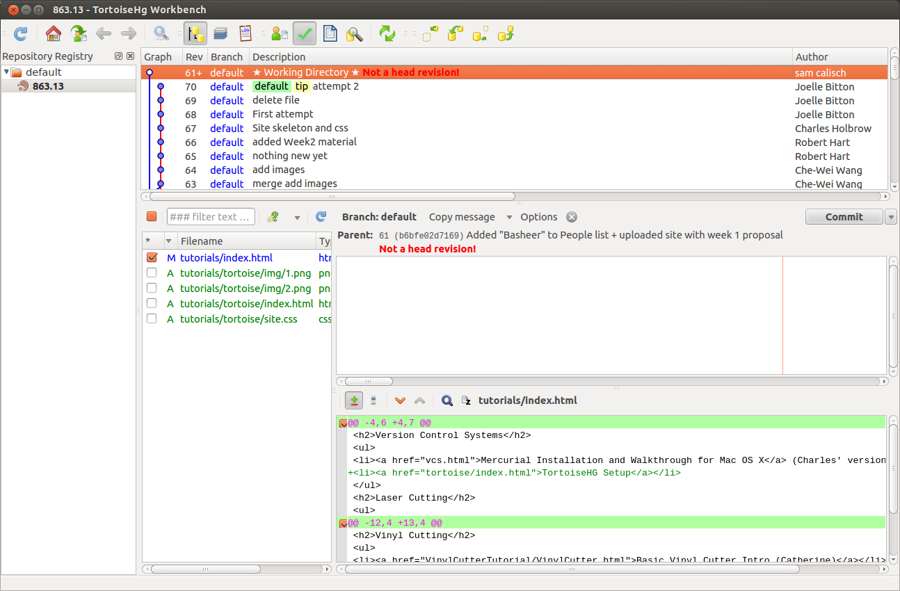Click the file status filter icon with question mark
900x591 pixels.
pyautogui.click(x=273, y=217)
